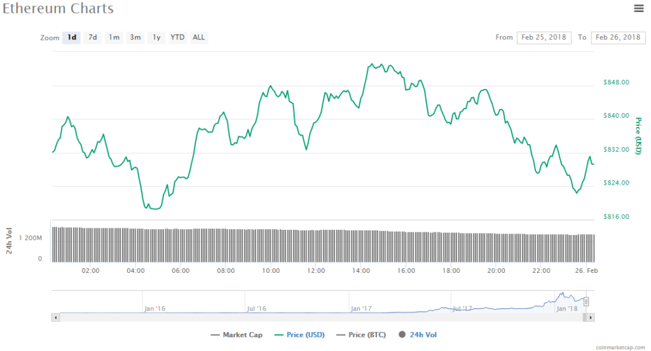651x351 pixels.
Task: Zoom chart to 1y
Action: coord(156,37)
